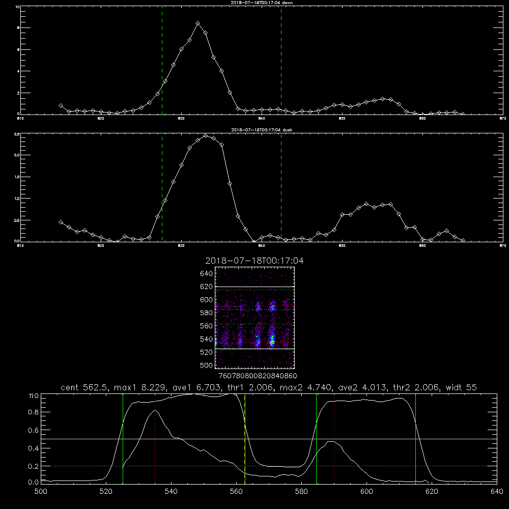Image resolution: width=509 pixels, height=509 pixels.
Task: Click brightest spot in lower band of spectral image
Action: 272,341
